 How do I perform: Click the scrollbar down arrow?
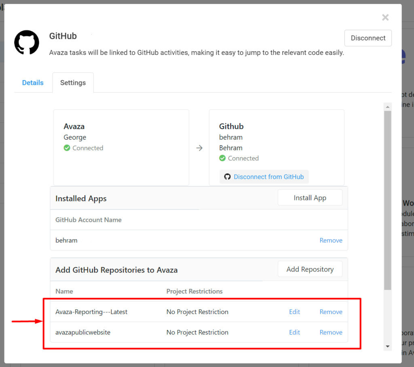[388, 346]
